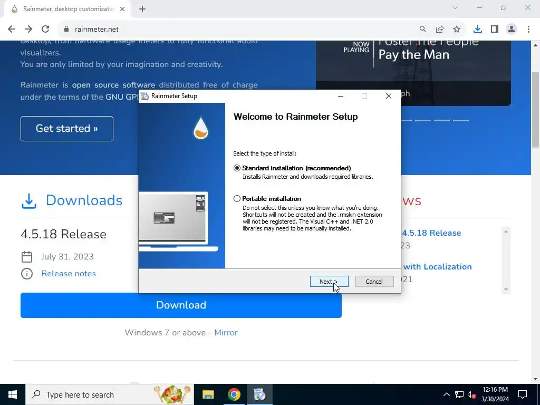Click the Pay the Man track title
The image size is (540, 405).
(x=413, y=55)
